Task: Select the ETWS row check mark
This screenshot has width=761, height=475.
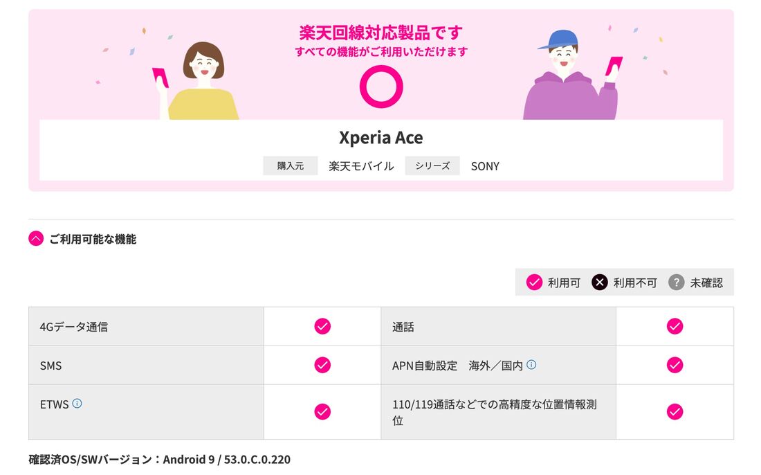Action: coord(322,412)
